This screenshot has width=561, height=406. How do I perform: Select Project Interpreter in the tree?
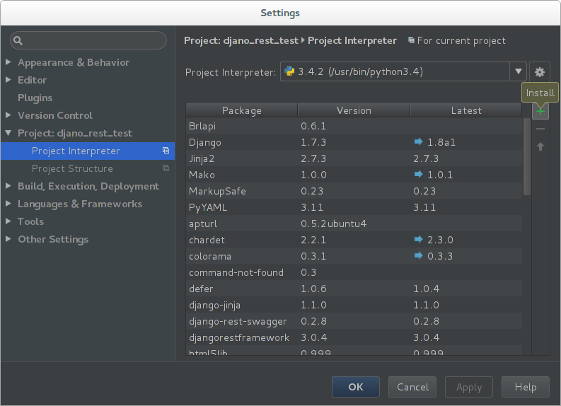tap(88, 151)
